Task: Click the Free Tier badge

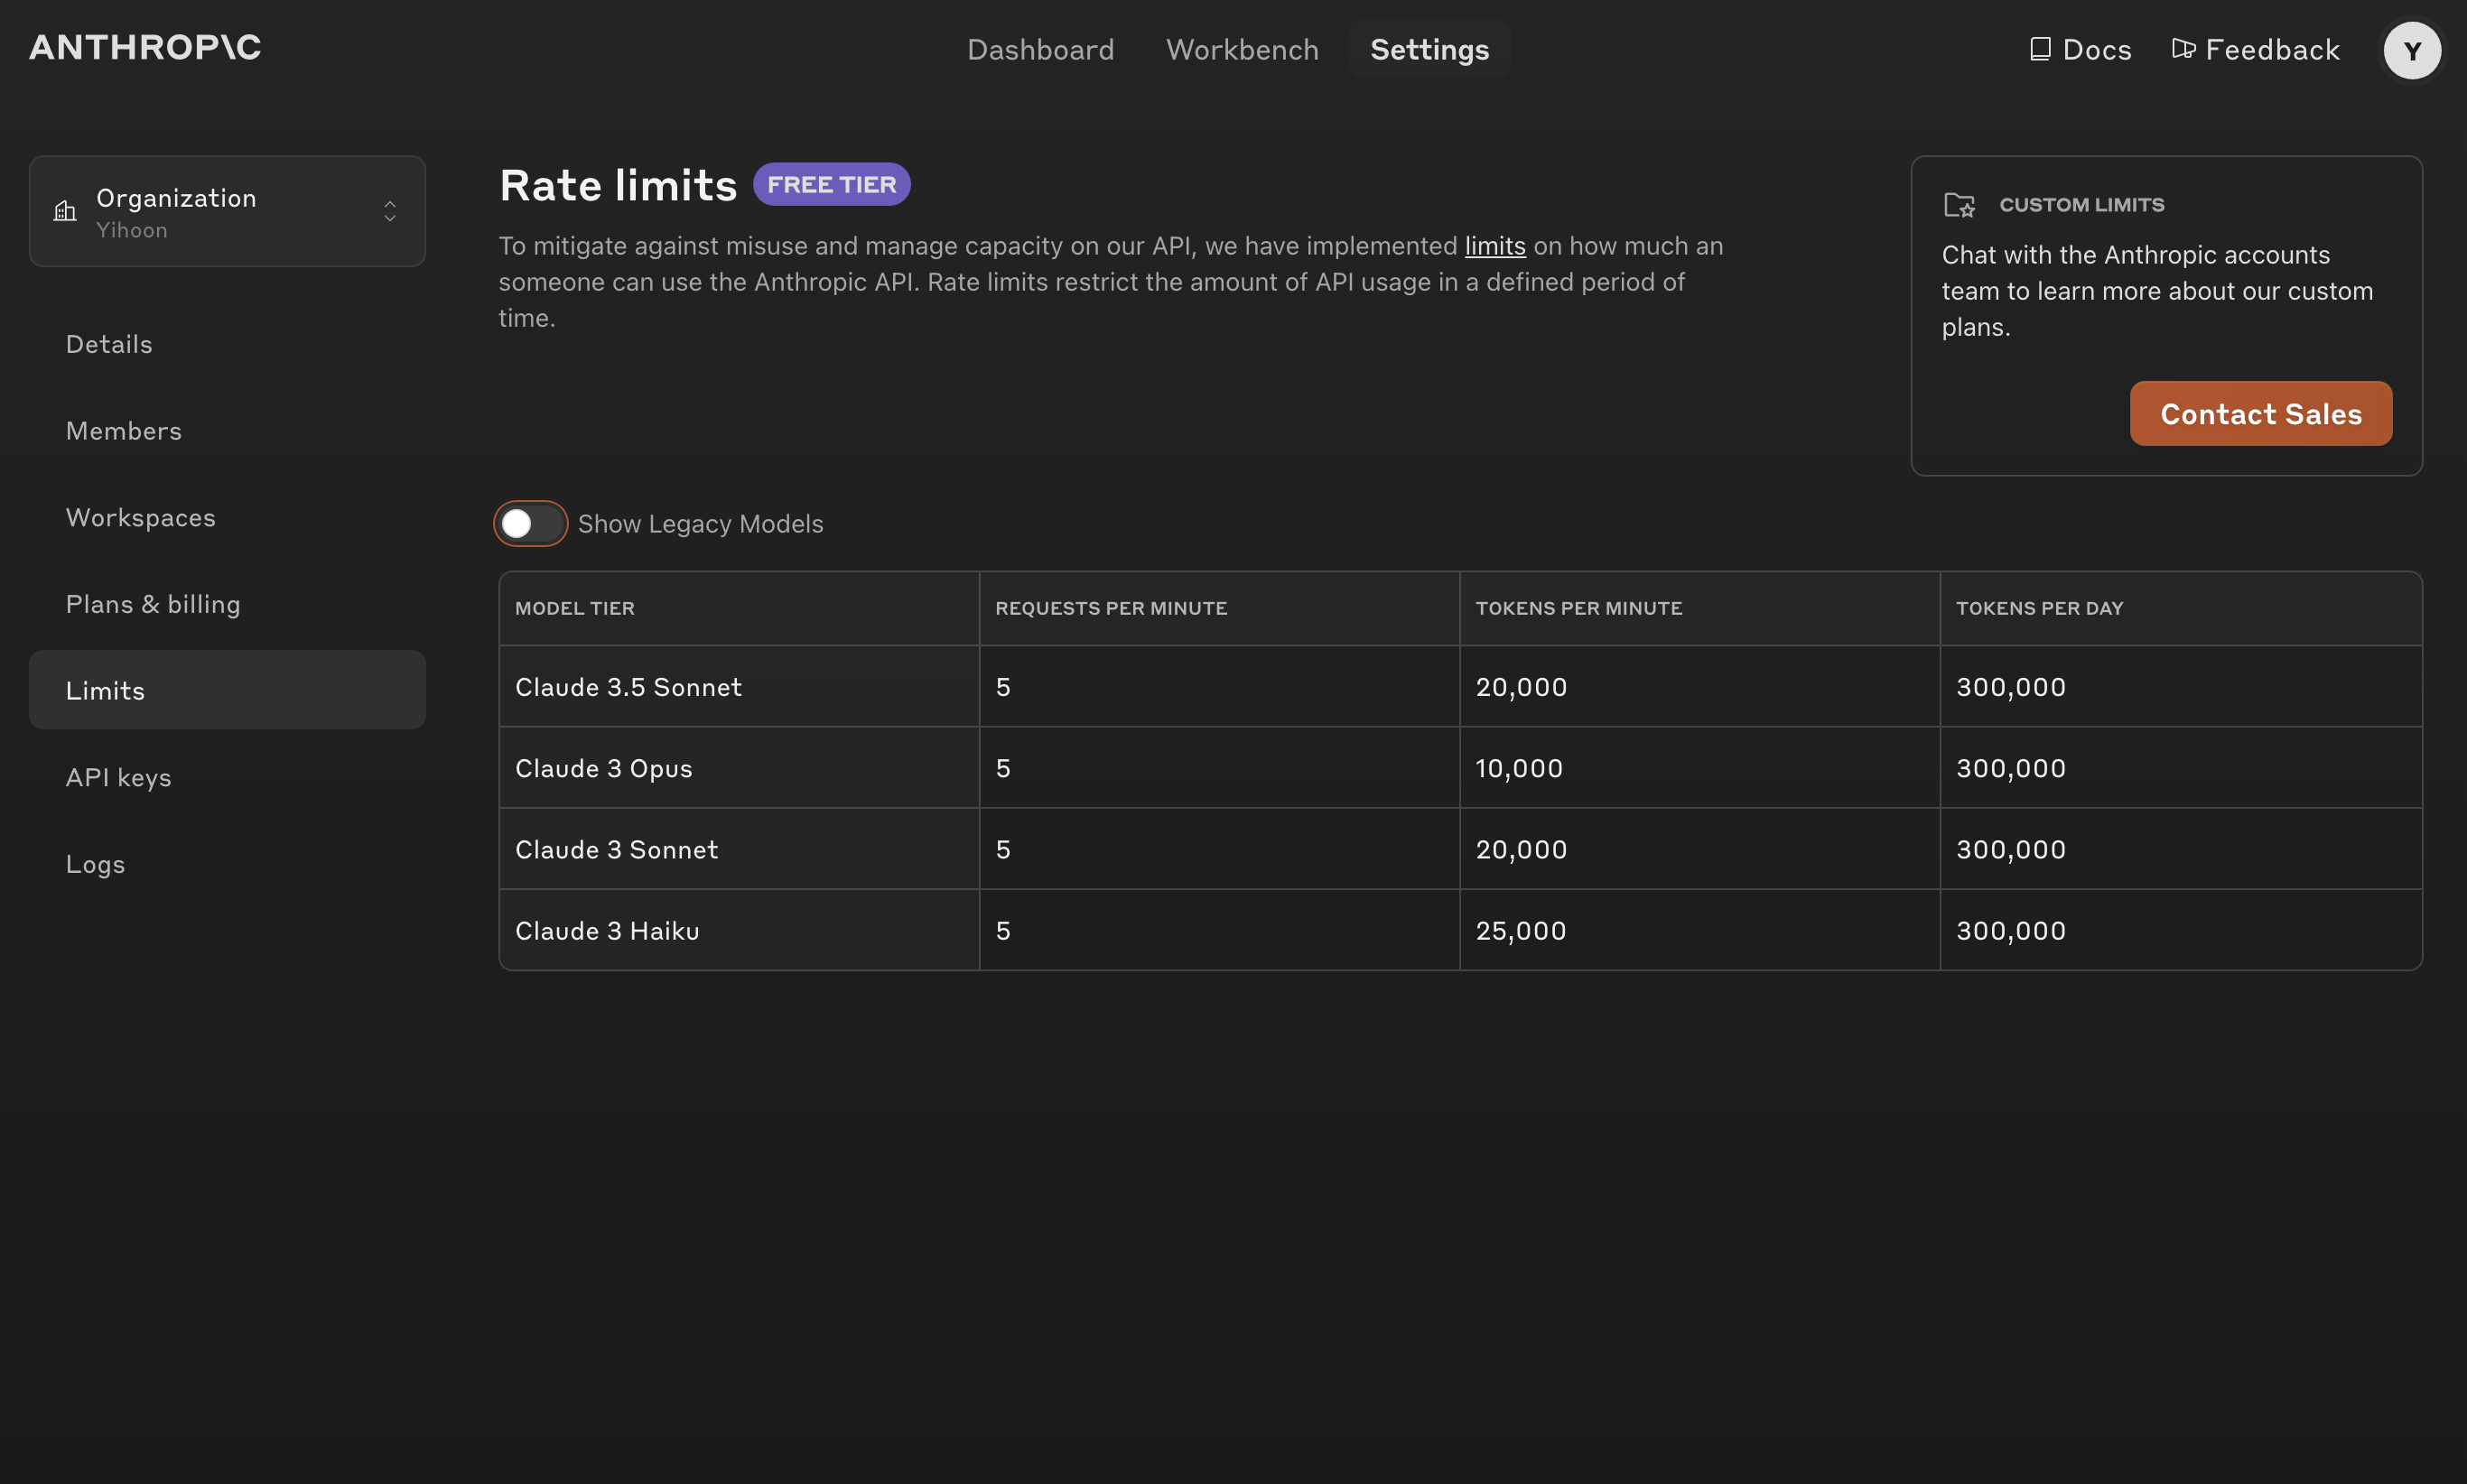Action: click(x=832, y=185)
